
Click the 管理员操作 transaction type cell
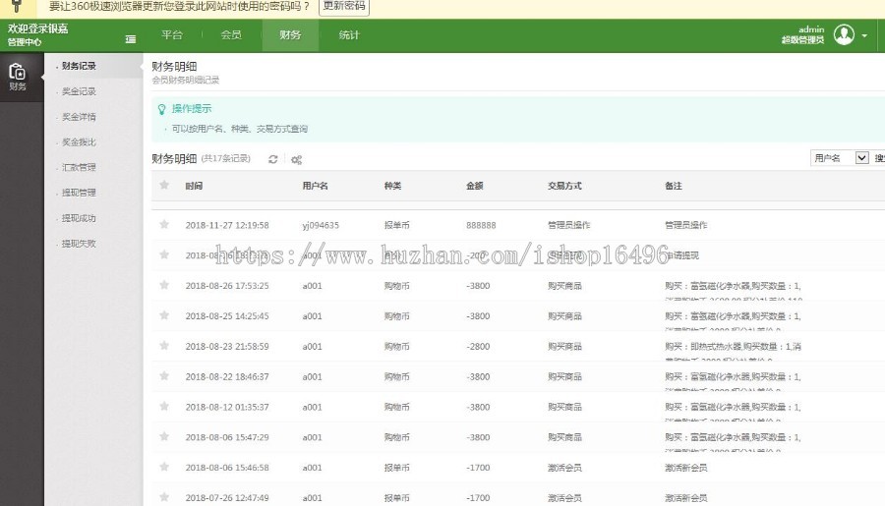coord(569,225)
